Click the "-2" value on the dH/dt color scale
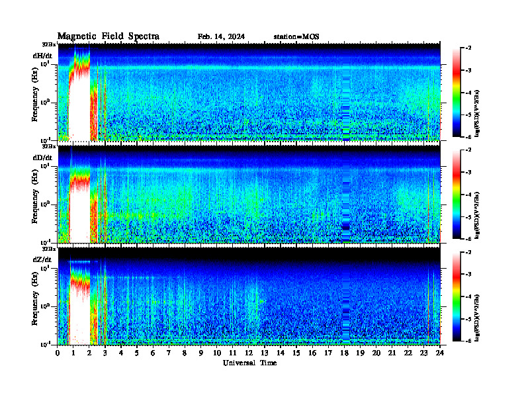Viewport: 524px width, 405px height. click(468, 48)
